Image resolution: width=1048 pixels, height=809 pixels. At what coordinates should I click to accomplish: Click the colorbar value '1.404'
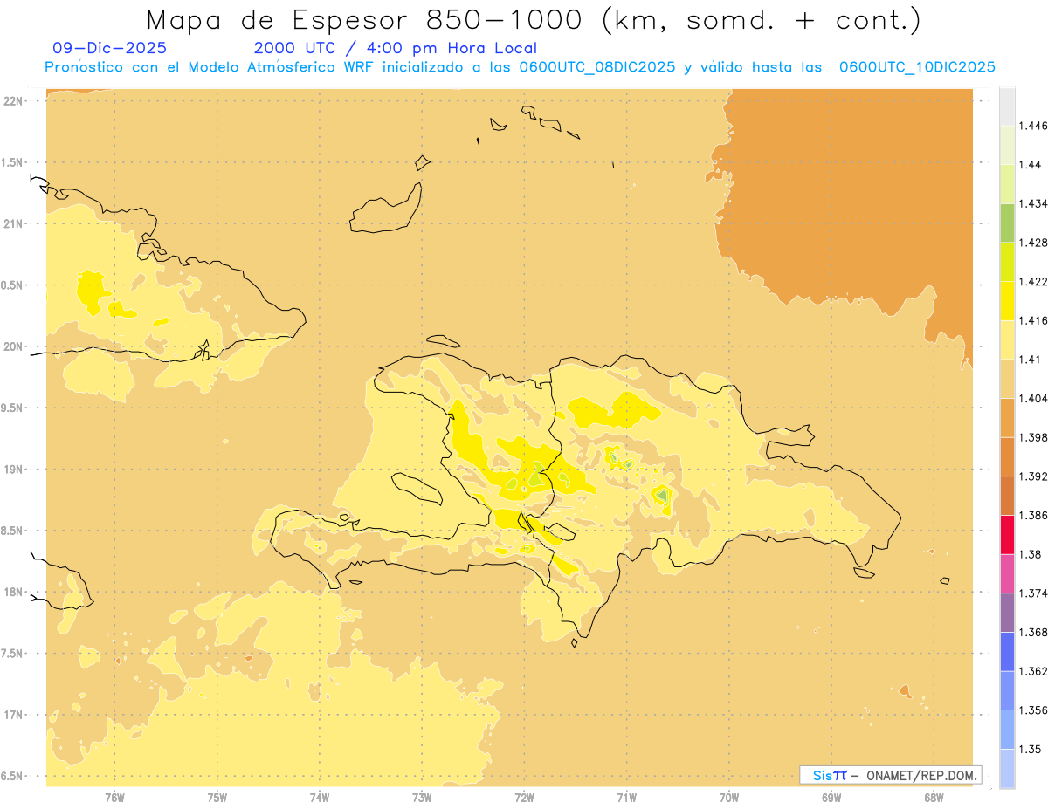tap(1033, 399)
